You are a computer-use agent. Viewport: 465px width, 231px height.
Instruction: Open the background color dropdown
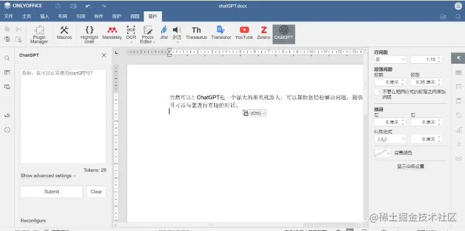[x=383, y=153]
